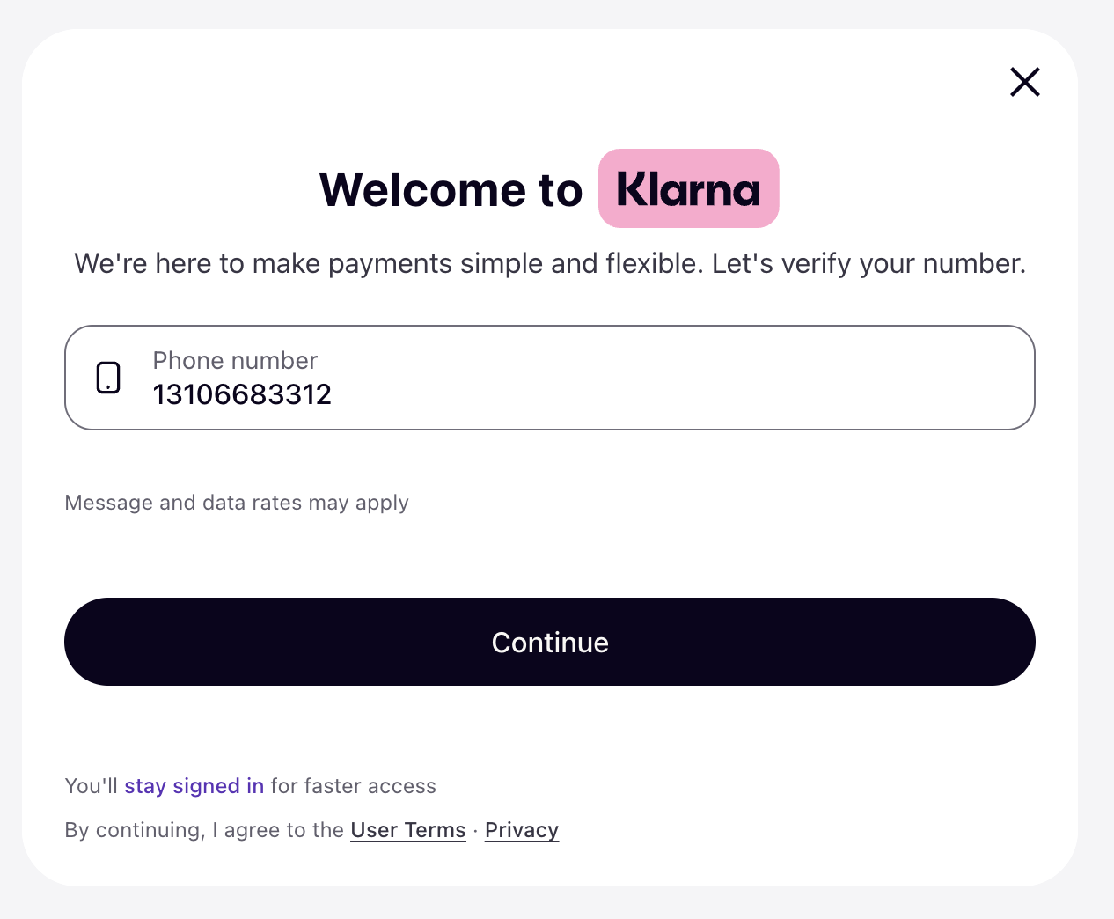Open the User Terms link
This screenshot has width=1114, height=919.
pos(407,830)
